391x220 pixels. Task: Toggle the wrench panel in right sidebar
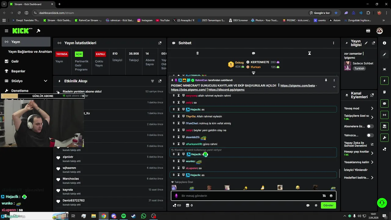[384, 137]
